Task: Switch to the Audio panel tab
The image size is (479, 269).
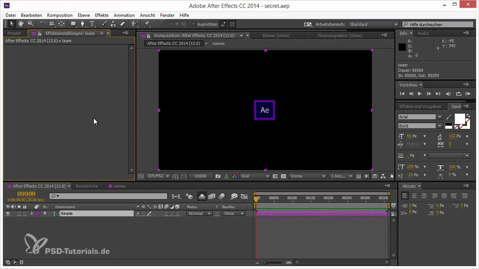Action: point(423,33)
